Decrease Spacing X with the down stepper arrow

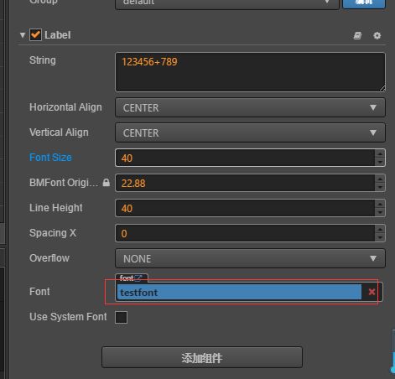point(380,237)
